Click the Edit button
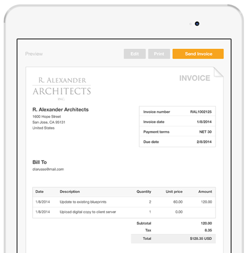 pyautogui.click(x=134, y=54)
